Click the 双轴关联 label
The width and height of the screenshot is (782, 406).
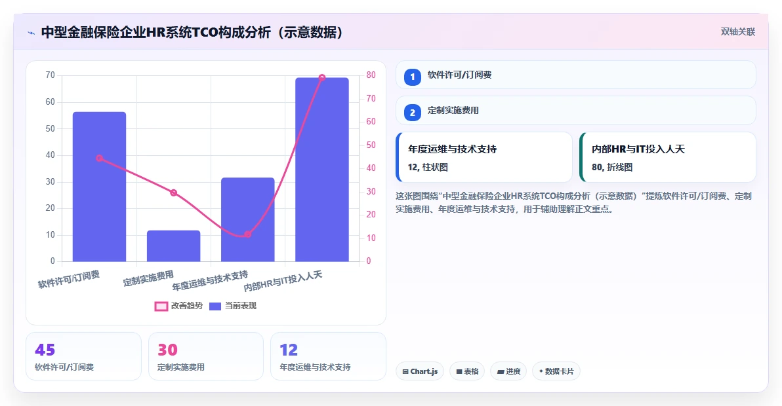[737, 32]
